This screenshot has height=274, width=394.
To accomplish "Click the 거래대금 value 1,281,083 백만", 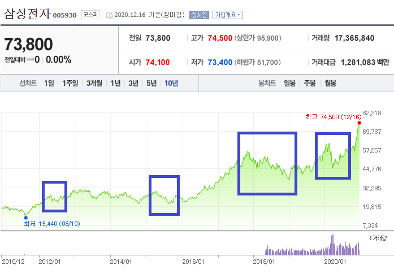I will [x=365, y=62].
